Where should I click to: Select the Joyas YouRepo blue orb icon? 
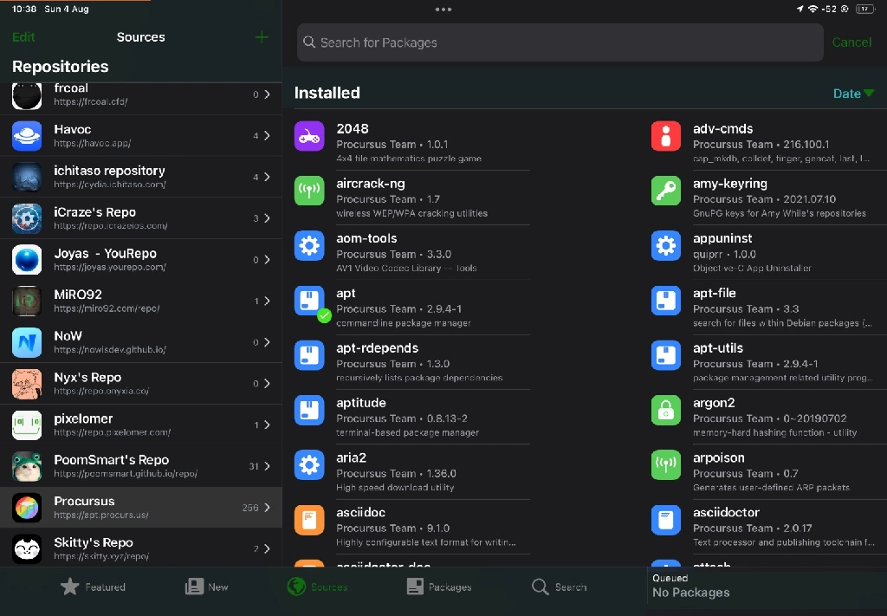27,260
